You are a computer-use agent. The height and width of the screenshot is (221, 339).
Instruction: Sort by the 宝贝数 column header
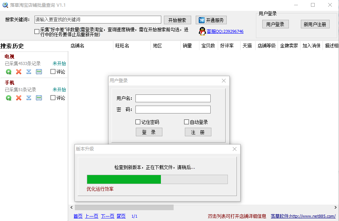(208, 46)
